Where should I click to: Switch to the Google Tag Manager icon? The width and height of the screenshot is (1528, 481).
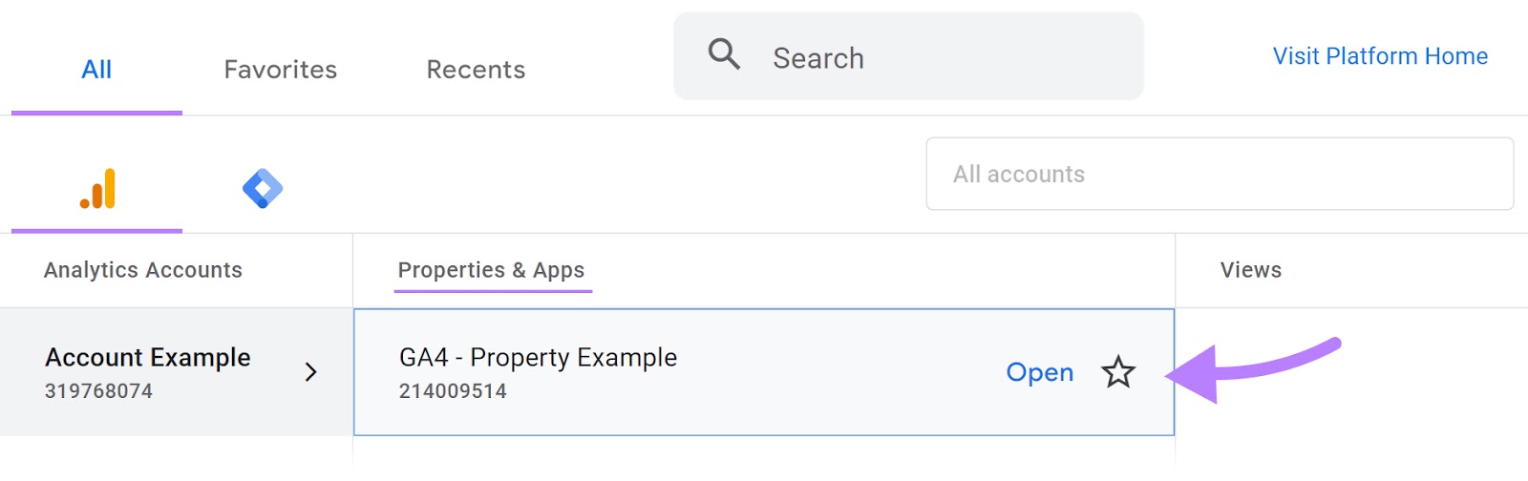tap(263, 188)
